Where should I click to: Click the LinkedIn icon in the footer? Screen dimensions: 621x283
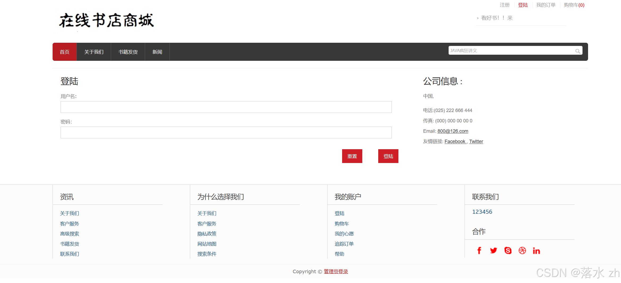tap(537, 251)
